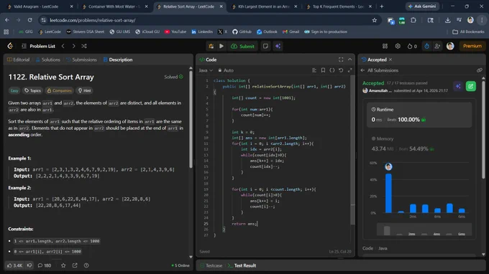Expand the Hint tag
Viewport: 489px width, 274px height.
pos(85,90)
